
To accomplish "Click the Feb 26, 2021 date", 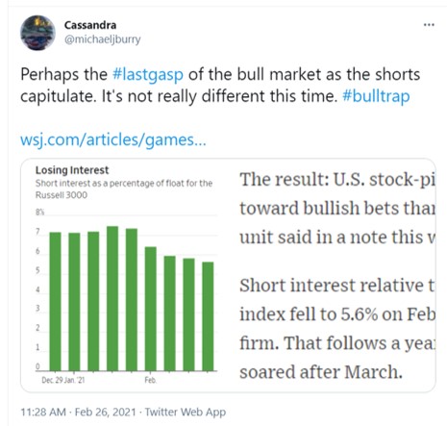I will 106,412.
